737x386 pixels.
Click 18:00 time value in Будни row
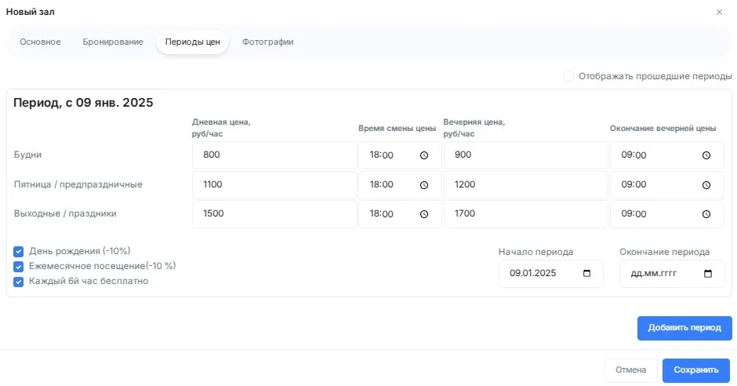pyautogui.click(x=381, y=155)
